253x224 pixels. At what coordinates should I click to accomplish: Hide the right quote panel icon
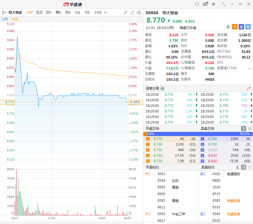(139, 13)
